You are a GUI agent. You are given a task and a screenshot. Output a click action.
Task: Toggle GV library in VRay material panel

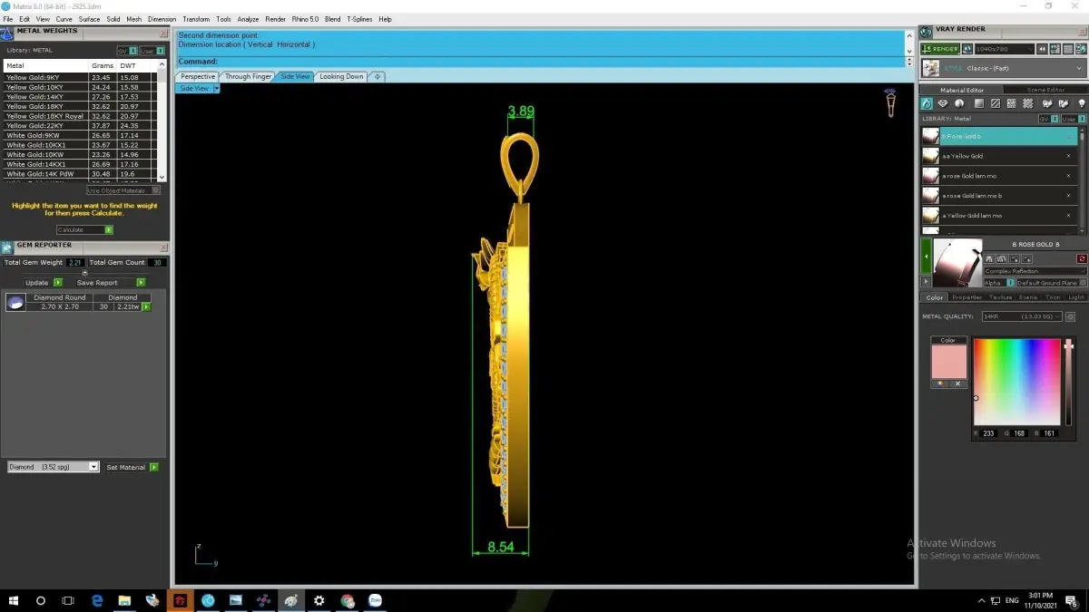pyautogui.click(x=1048, y=119)
